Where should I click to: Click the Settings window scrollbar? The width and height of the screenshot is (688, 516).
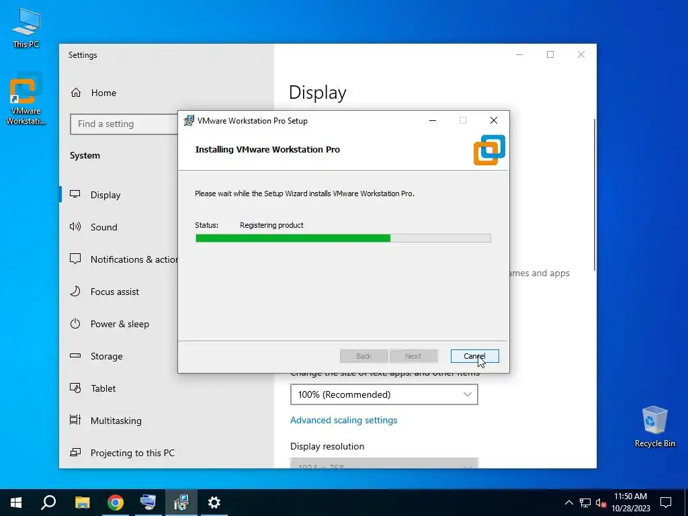(x=594, y=195)
